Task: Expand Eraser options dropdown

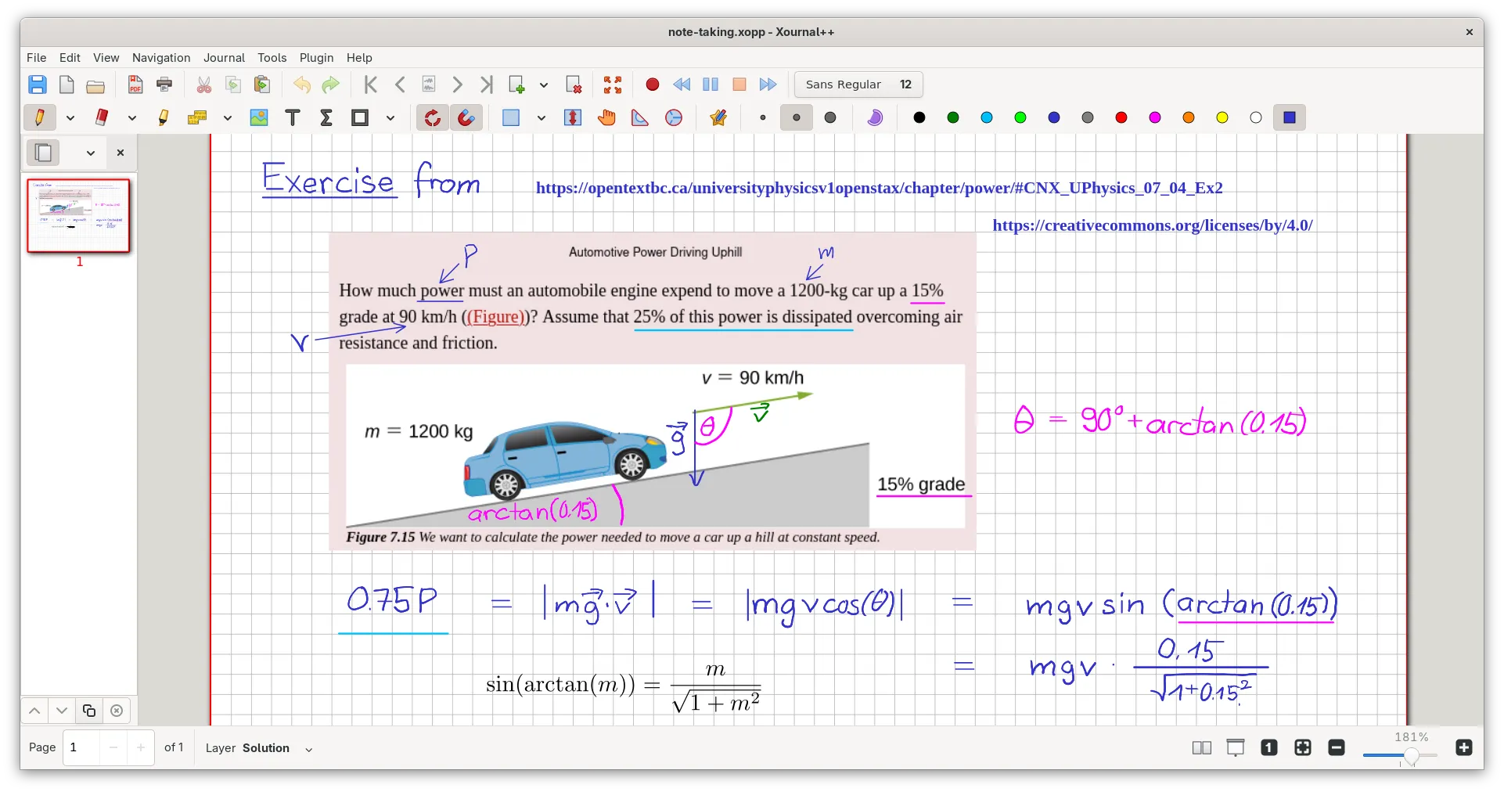Action: point(132,117)
